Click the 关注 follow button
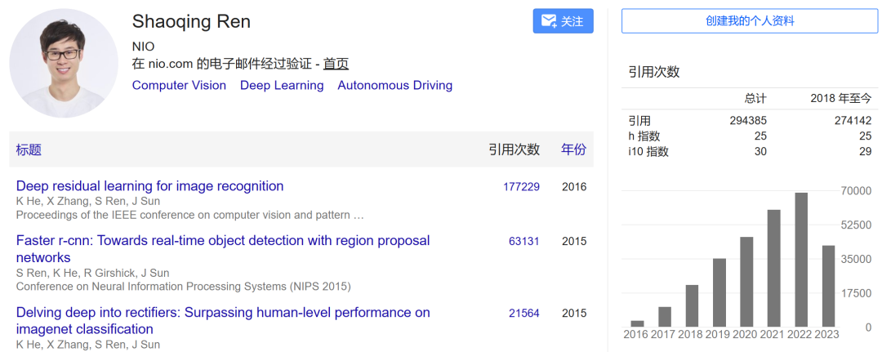The image size is (882, 352). click(563, 21)
